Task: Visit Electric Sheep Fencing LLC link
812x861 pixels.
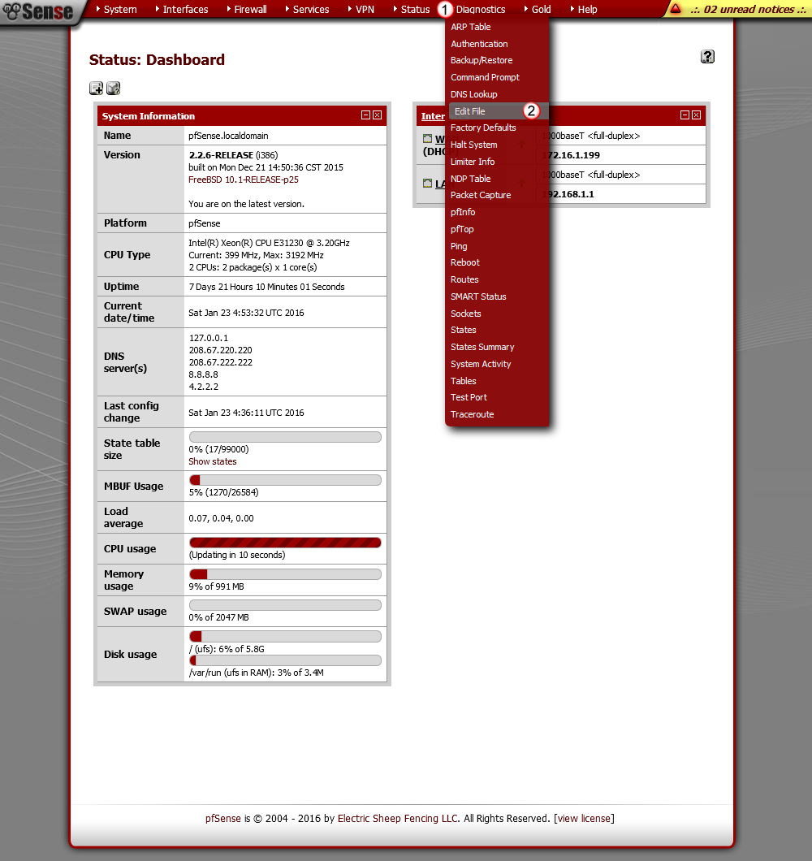Action: tap(398, 819)
